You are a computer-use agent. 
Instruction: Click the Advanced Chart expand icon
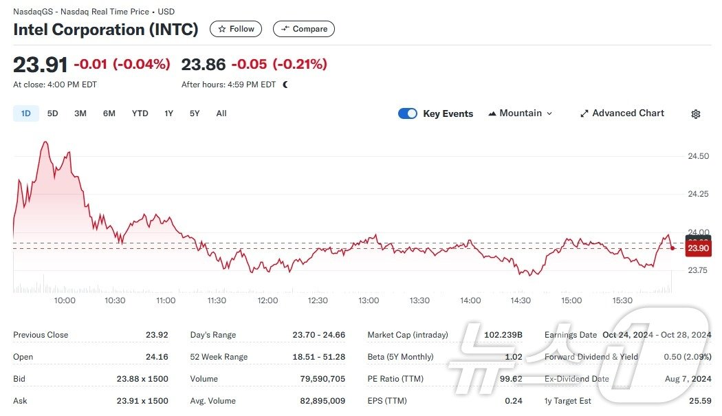[584, 113]
